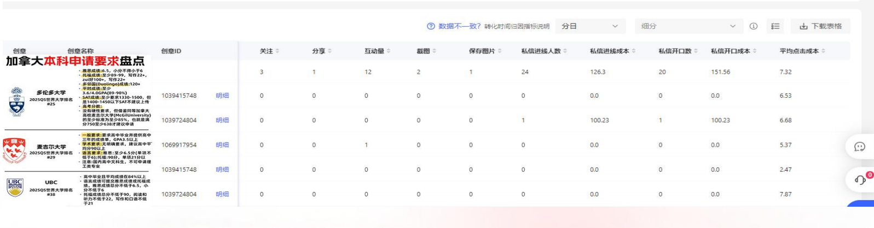Click the 下载表格 button
874x228 pixels.
(820, 26)
